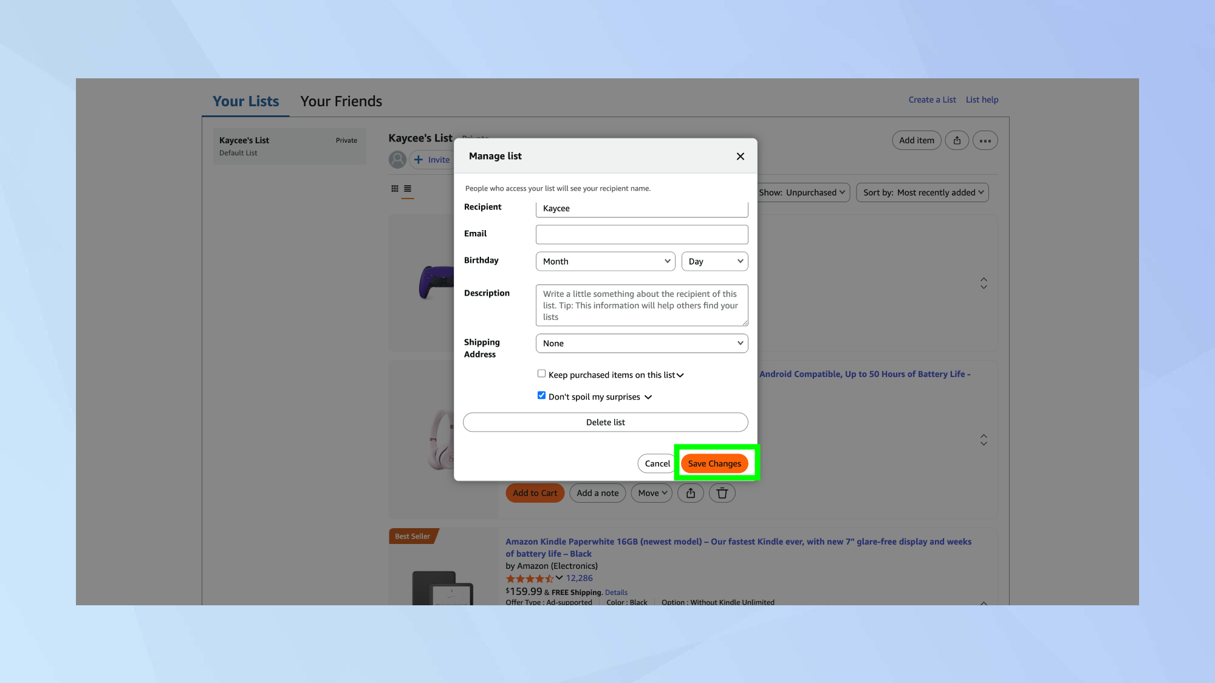This screenshot has width=1215, height=683.
Task: Open the birthday Month dropdown
Action: pos(605,262)
